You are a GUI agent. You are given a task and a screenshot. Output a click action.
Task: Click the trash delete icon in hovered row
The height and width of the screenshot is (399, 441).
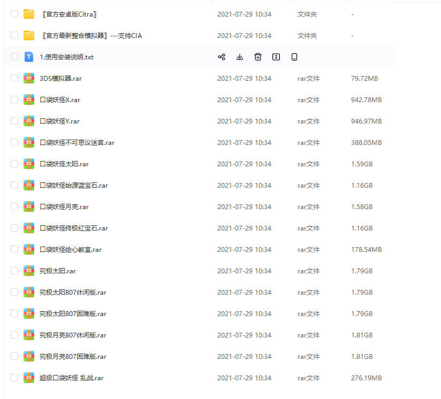coord(258,57)
